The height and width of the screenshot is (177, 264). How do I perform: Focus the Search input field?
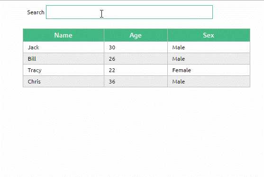pyautogui.click(x=129, y=12)
